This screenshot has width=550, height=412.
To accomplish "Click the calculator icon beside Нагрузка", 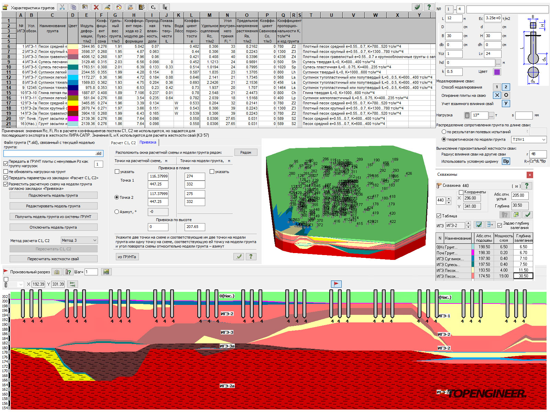I will pos(467,115).
